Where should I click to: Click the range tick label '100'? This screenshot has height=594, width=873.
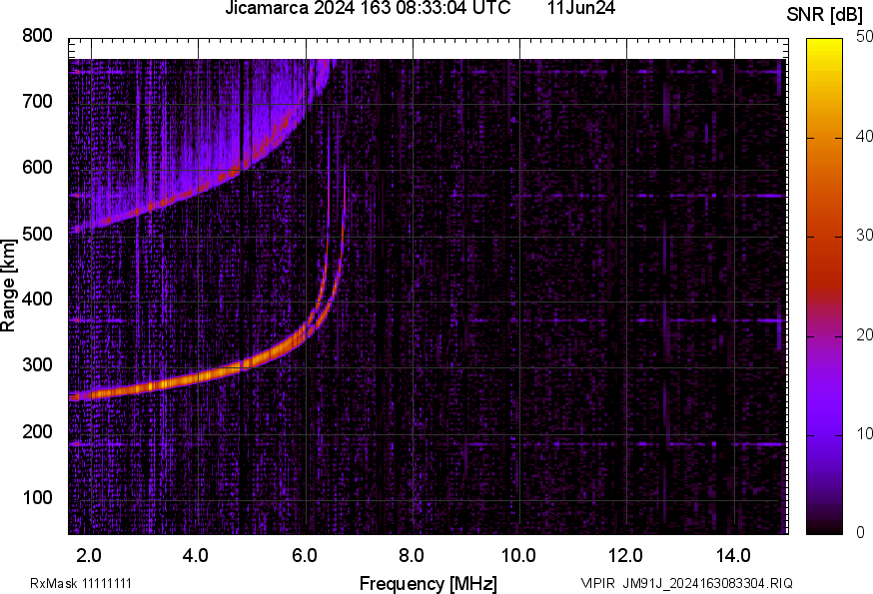click(37, 497)
